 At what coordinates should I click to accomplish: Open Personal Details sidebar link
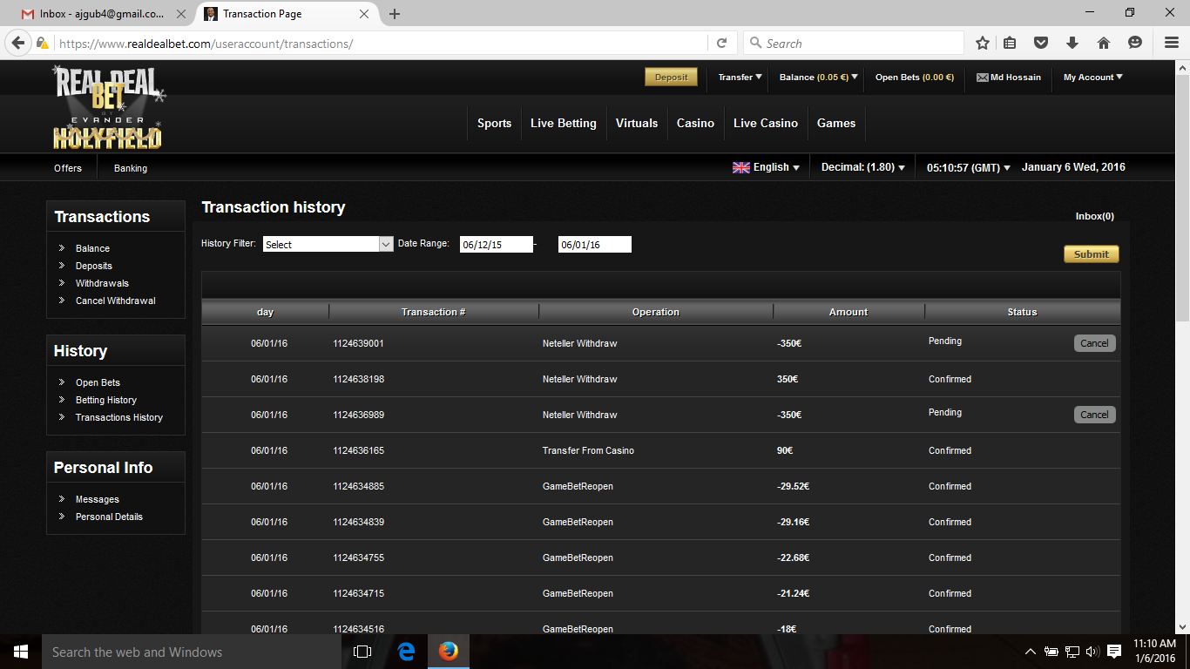(x=109, y=517)
